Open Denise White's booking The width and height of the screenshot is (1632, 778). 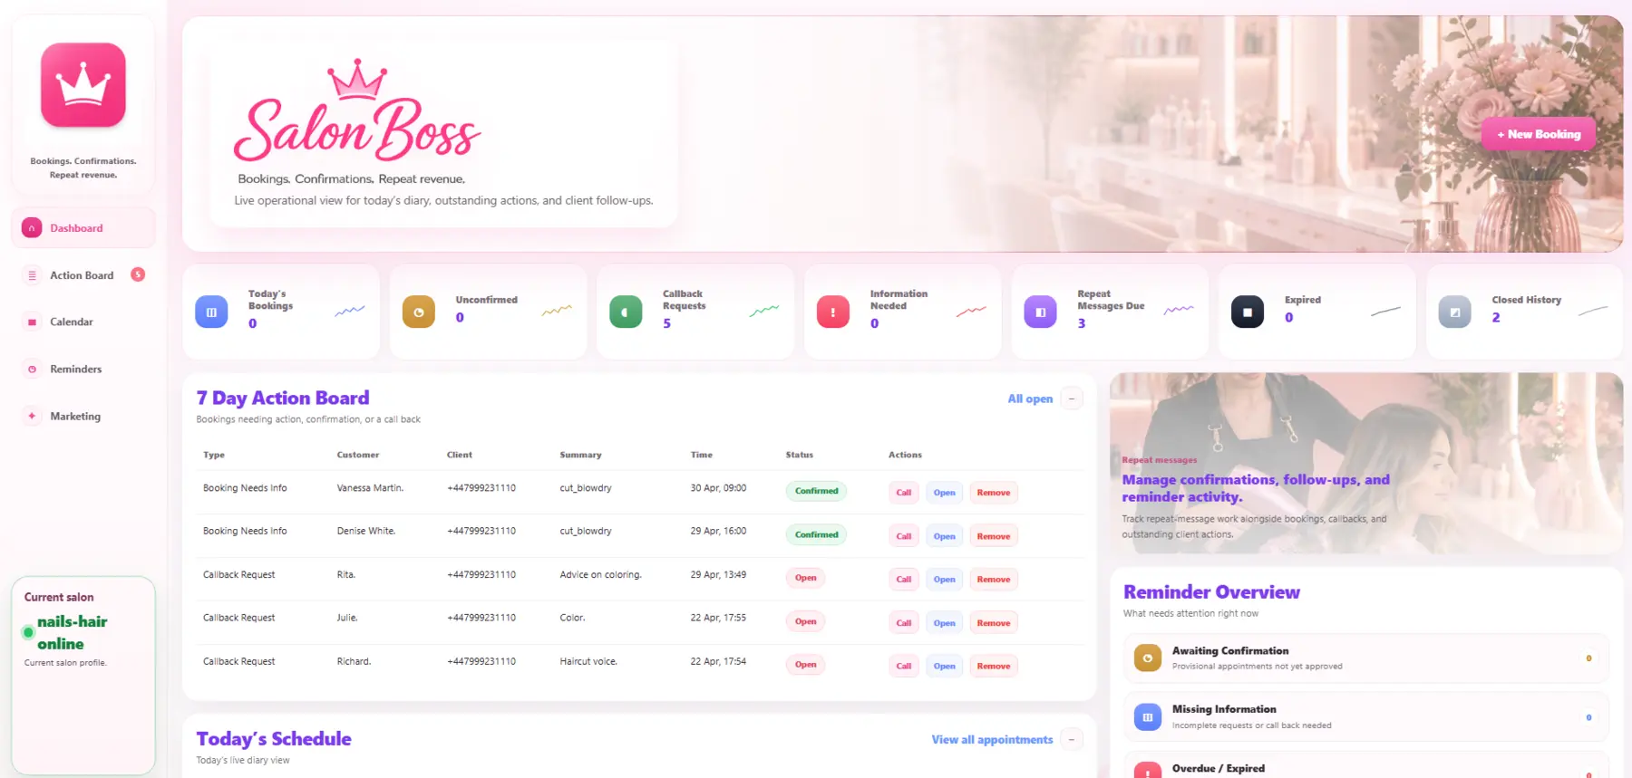[945, 536]
